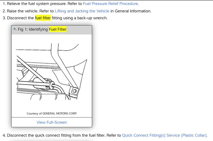Click the gray header bar of the figure
This screenshot has width=213, height=141.
coord(52,30)
